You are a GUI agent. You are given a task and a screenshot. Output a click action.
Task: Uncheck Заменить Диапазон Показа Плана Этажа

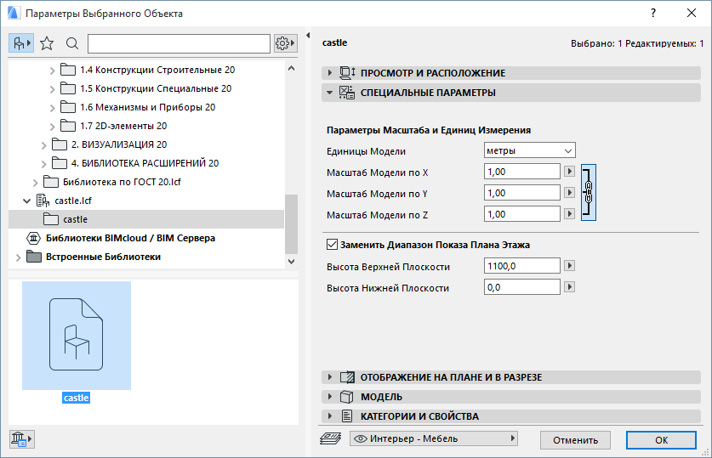point(332,245)
